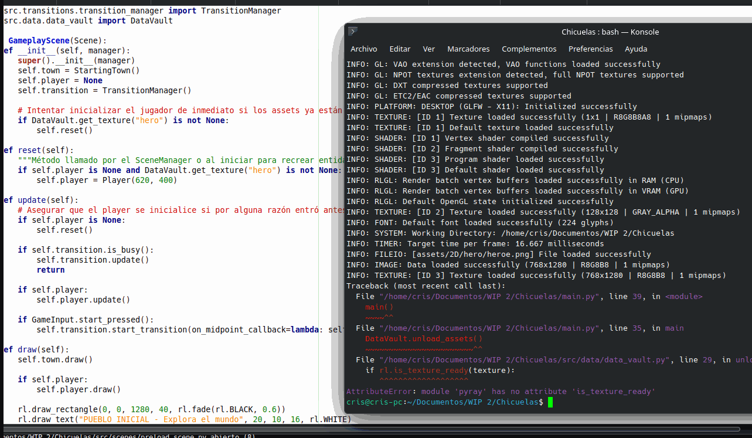Click '[ID 2] Fragment shader compiled successfully' line
This screenshot has height=438, width=752.
(482, 149)
